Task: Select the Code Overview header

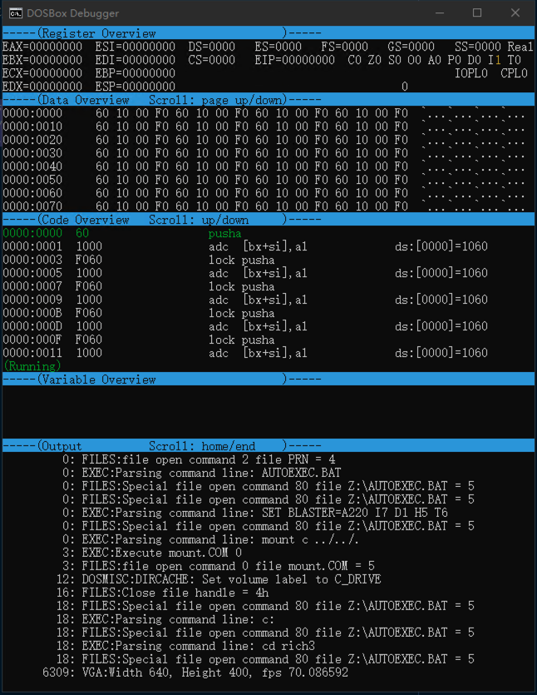Action: (x=268, y=219)
